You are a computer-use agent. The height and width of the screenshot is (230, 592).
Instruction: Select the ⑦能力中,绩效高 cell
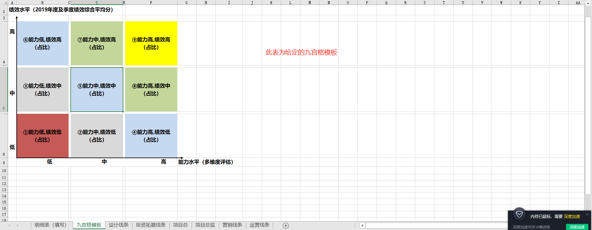(97, 43)
